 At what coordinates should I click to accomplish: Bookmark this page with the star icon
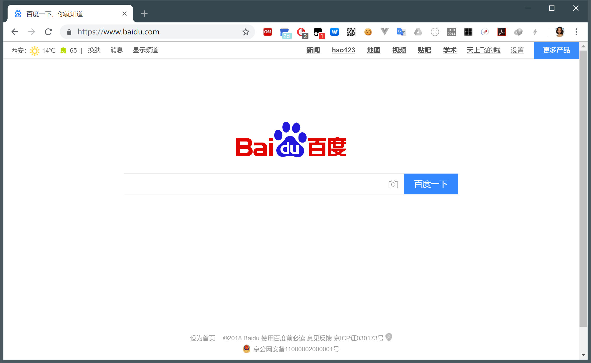click(x=245, y=32)
